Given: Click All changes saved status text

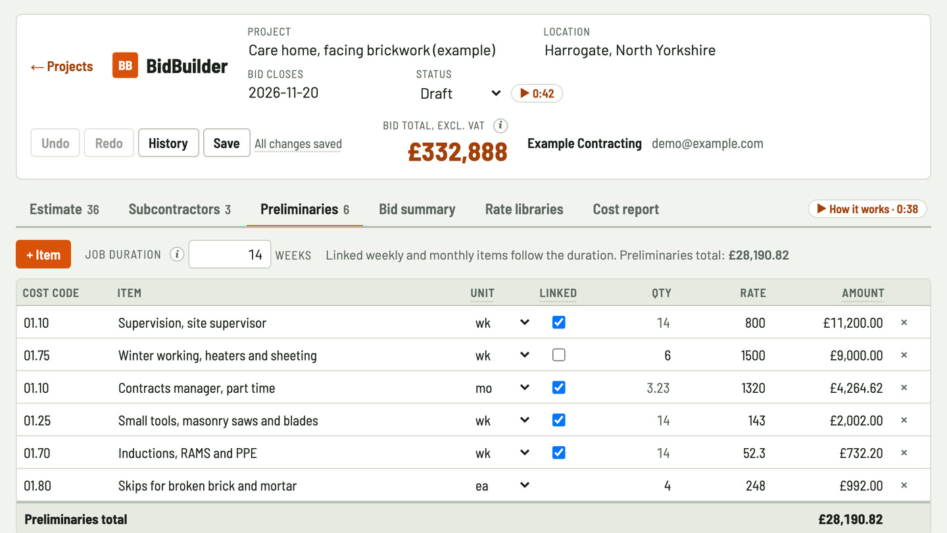Looking at the screenshot, I should tap(298, 143).
